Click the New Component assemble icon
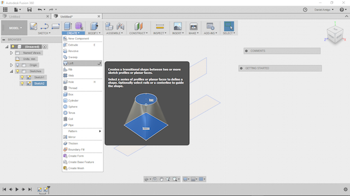The width and height of the screenshot is (350, 196). [109, 26]
